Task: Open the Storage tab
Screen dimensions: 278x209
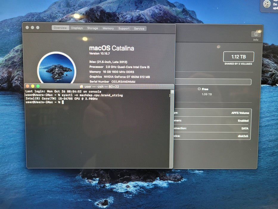Action: (93, 28)
